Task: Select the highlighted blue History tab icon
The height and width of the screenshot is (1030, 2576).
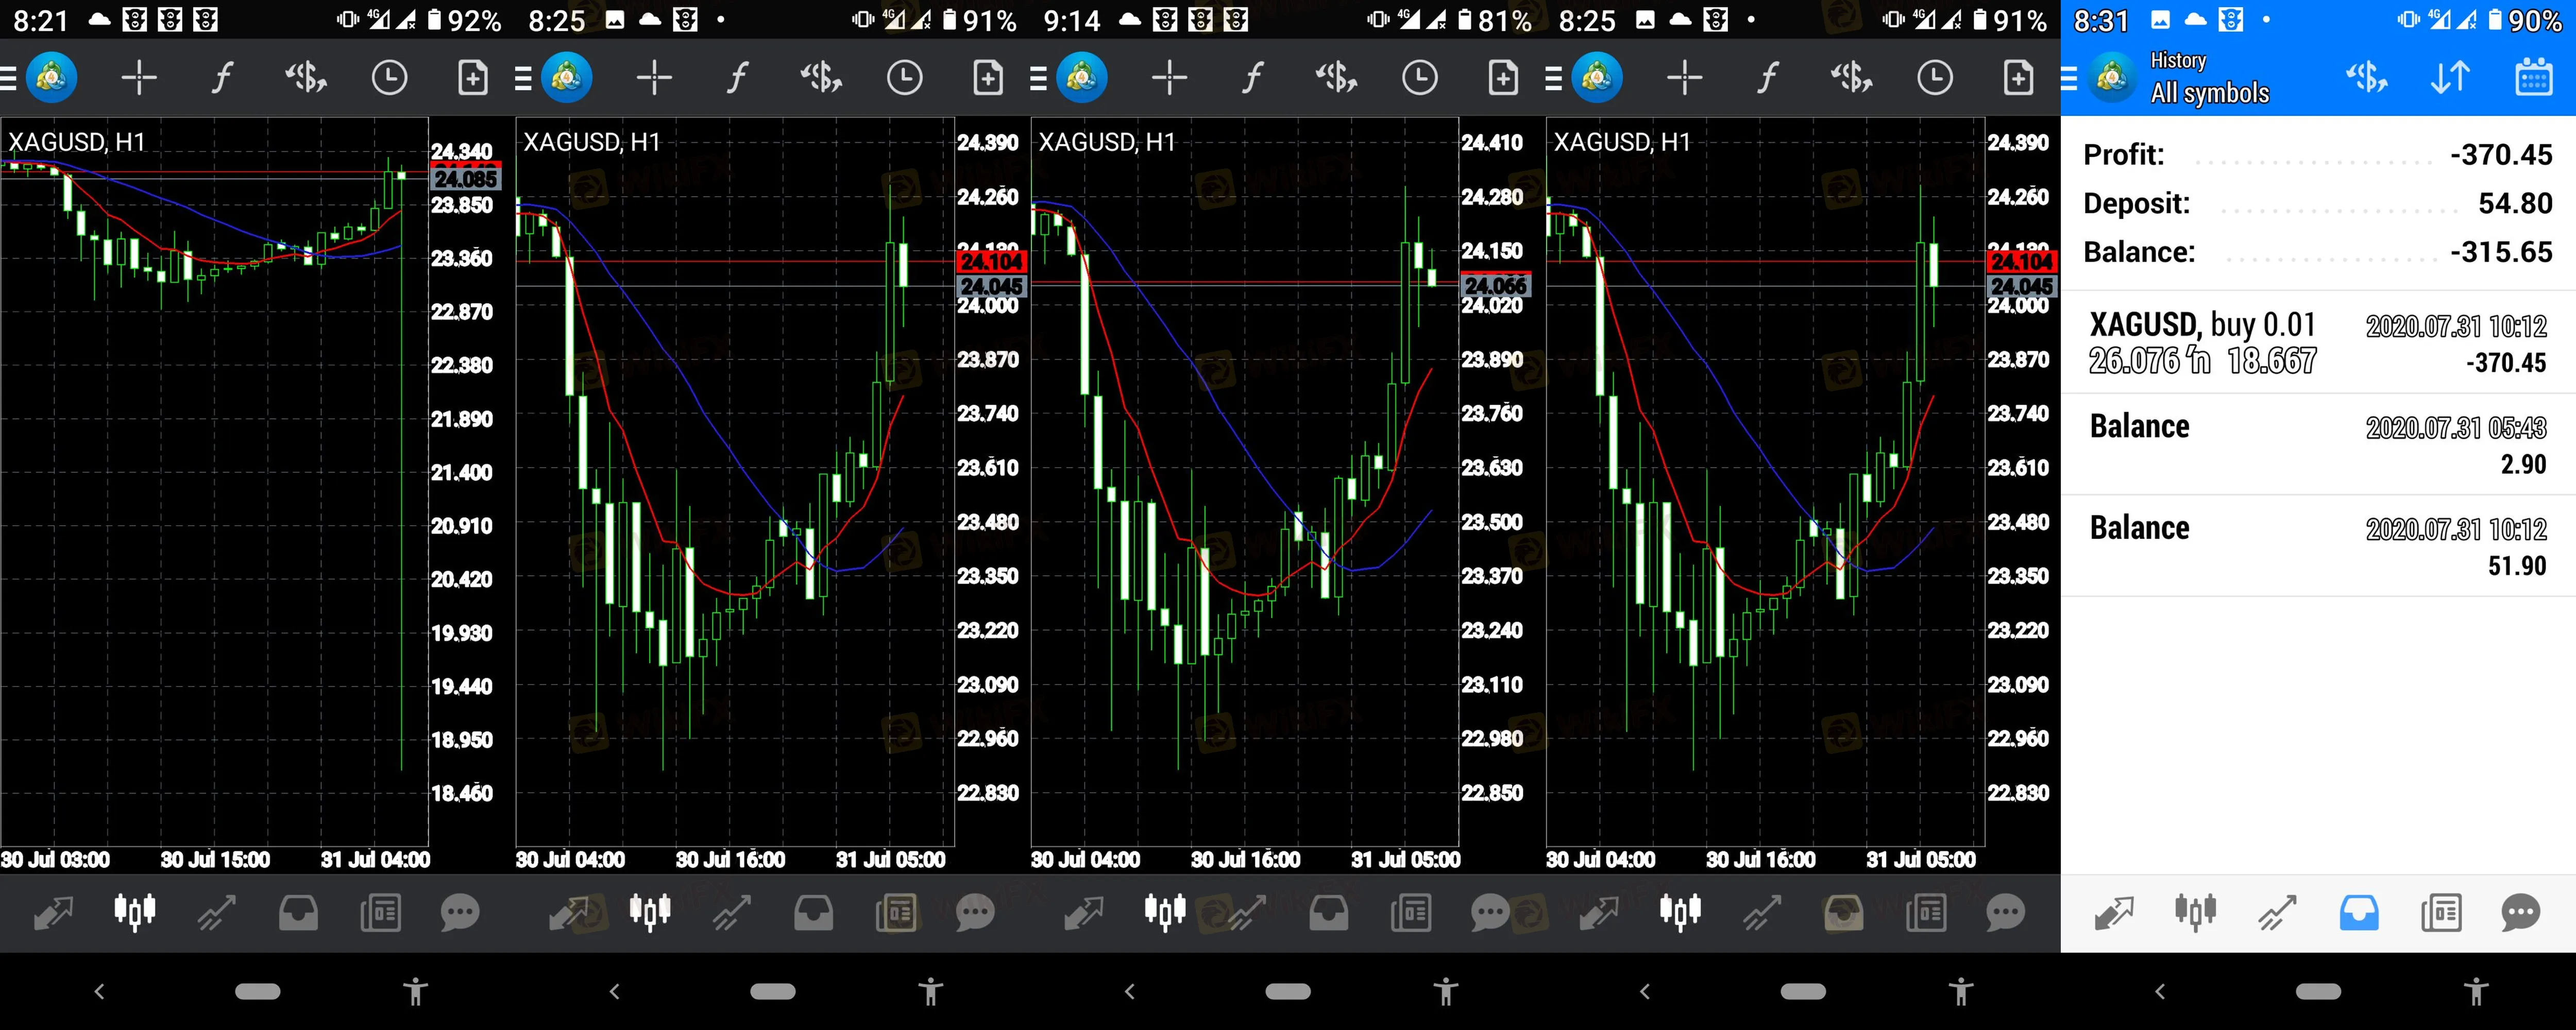Action: [x=2359, y=912]
